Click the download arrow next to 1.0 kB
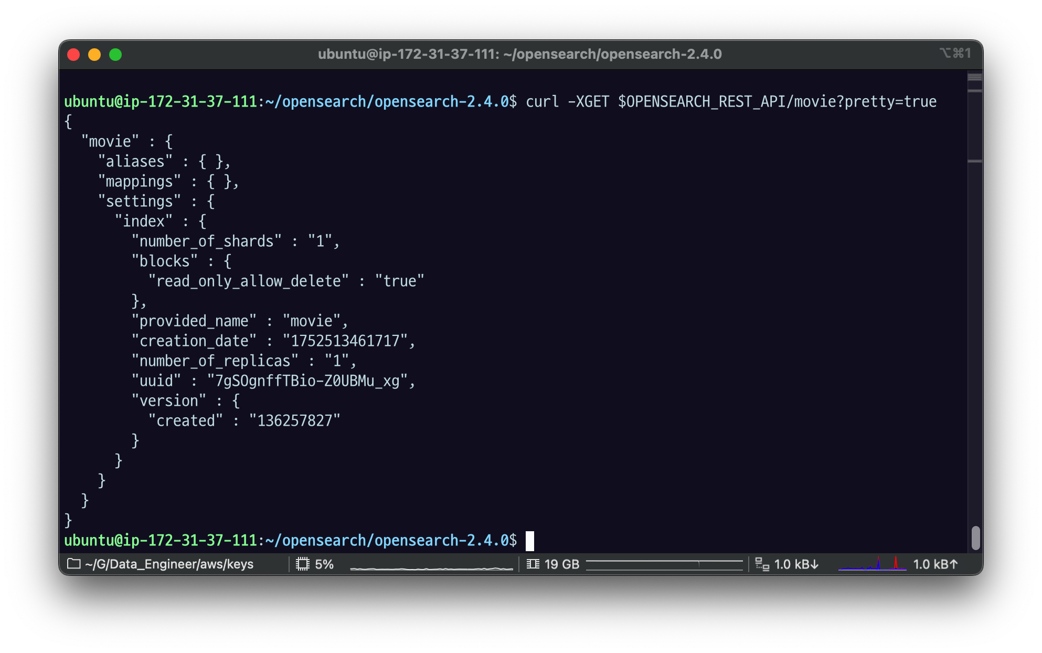This screenshot has width=1042, height=653. tap(814, 564)
